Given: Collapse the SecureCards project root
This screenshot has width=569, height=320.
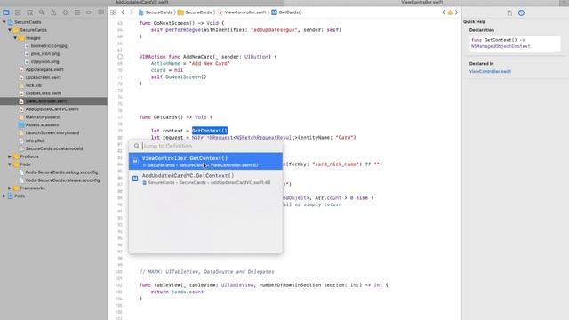Looking at the screenshot, I should [4, 22].
